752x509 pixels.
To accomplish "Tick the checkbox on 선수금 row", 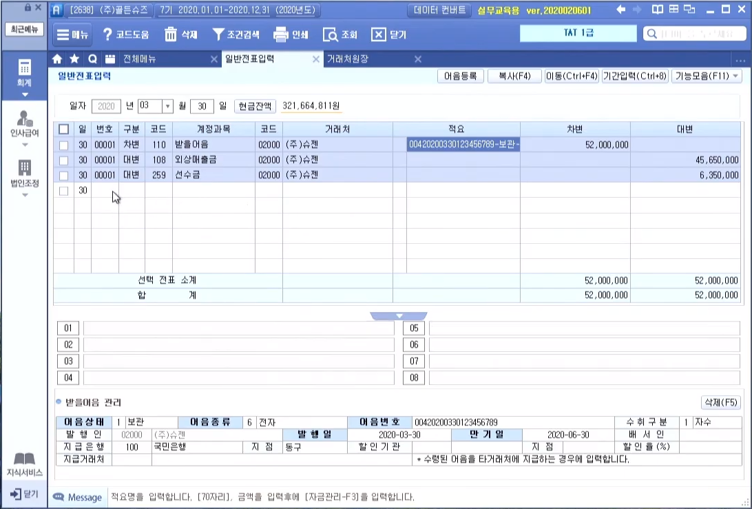I will coord(64,175).
